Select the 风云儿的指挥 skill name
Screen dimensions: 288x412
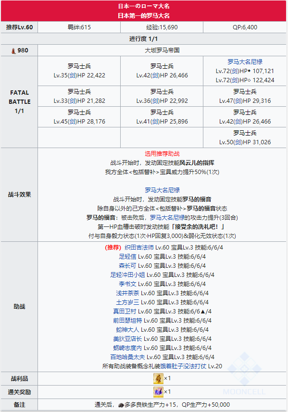(x=197, y=163)
